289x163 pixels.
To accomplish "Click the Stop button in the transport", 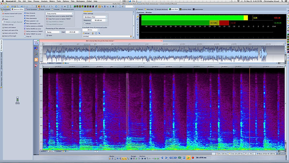I will tap(184, 158).
